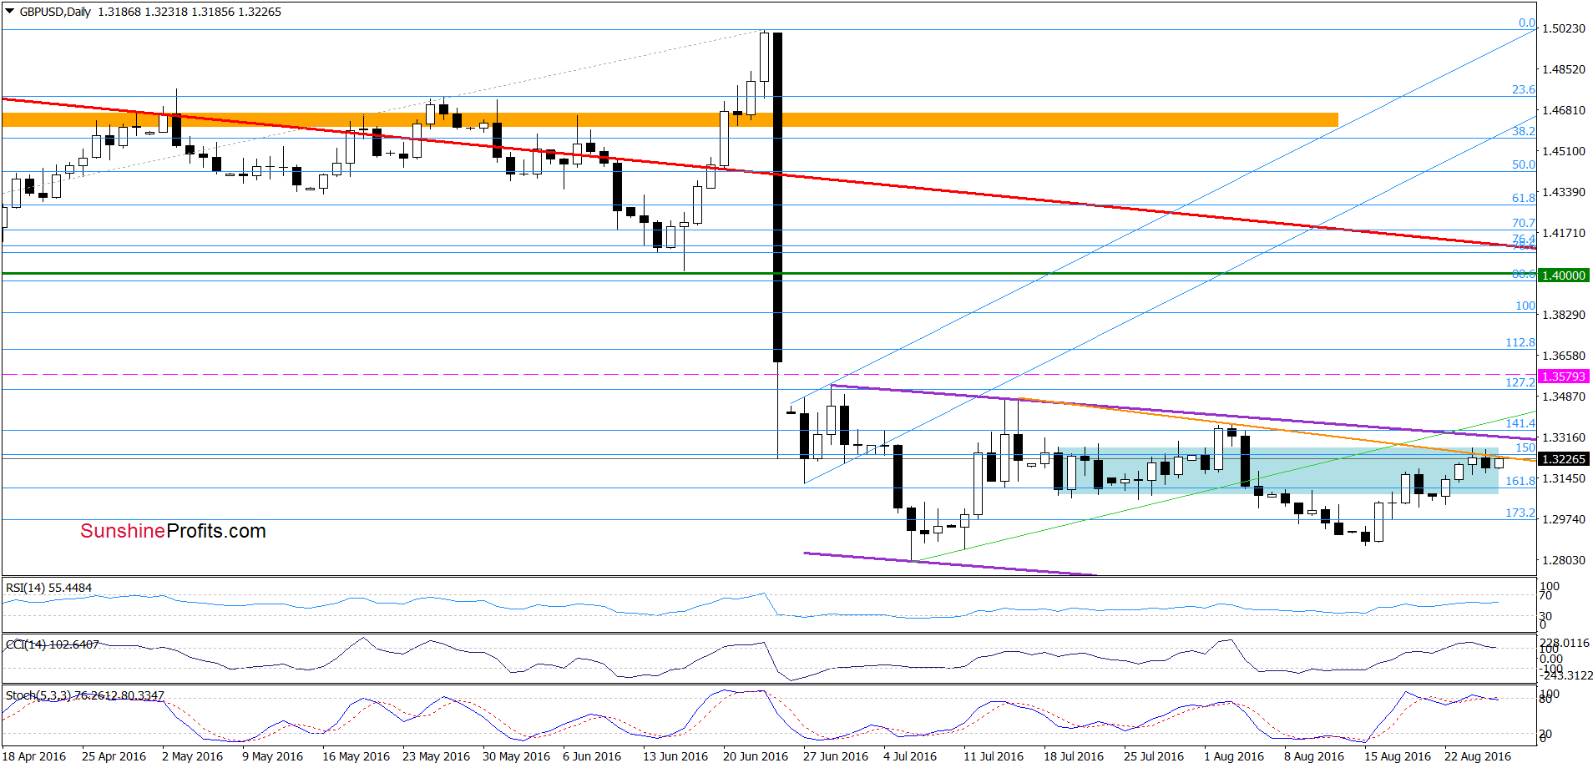
Task: Select the 61.8 Fibonacci level label
Action: (1524, 198)
